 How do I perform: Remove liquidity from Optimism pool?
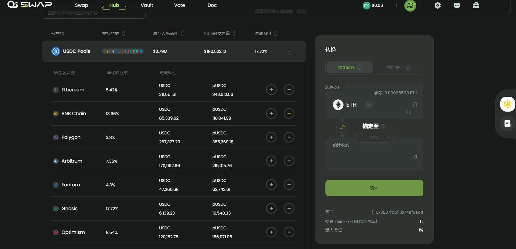click(289, 232)
